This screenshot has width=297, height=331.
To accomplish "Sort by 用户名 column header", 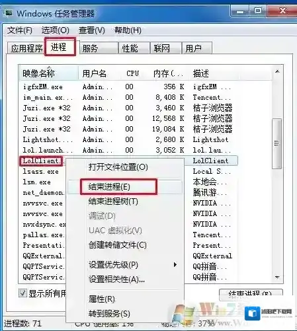I will pyautogui.click(x=99, y=73).
